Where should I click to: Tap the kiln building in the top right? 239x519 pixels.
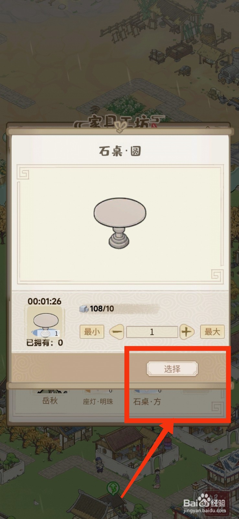pos(229,66)
